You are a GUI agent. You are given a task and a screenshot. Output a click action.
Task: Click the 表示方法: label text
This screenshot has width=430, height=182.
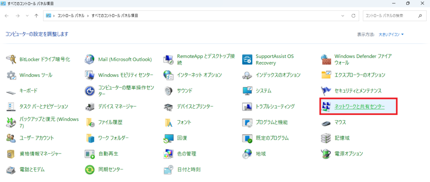click(x=366, y=34)
